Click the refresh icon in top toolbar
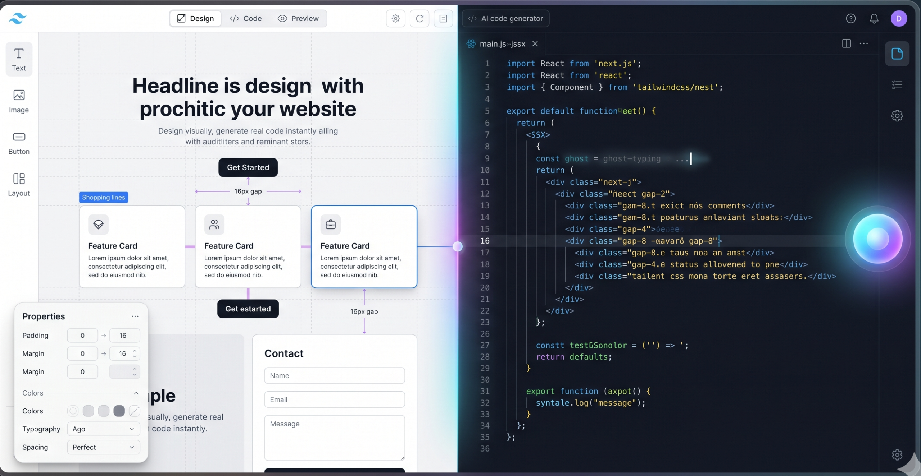Screen dimensions: 921x476 (419, 18)
